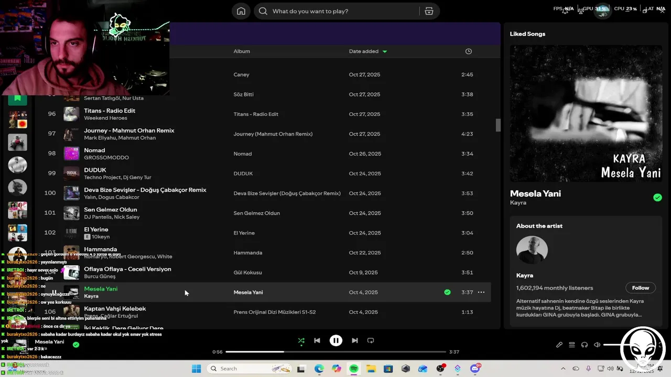Go to Spotify Home via house icon

click(241, 11)
